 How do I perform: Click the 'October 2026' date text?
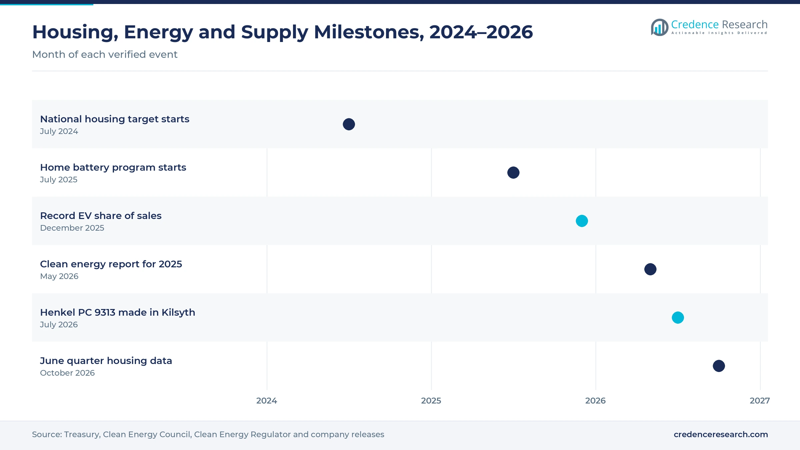[x=67, y=373]
